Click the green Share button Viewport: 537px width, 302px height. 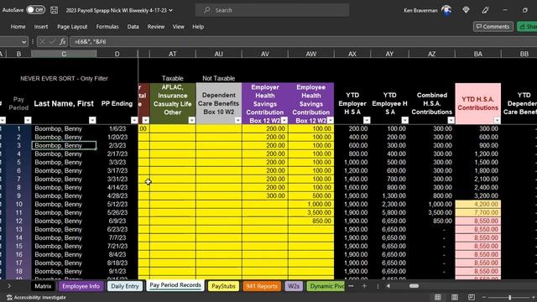(x=527, y=26)
